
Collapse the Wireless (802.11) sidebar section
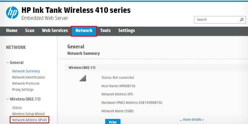tap(23, 99)
